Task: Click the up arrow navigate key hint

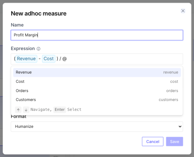Action: 18,110
